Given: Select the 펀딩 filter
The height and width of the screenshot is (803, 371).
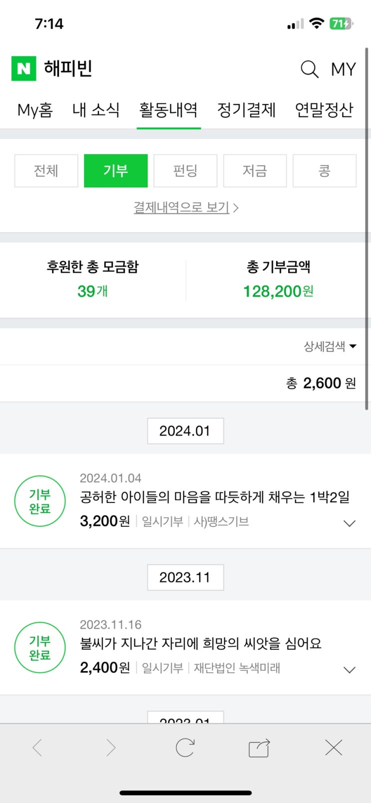Looking at the screenshot, I should point(185,171).
